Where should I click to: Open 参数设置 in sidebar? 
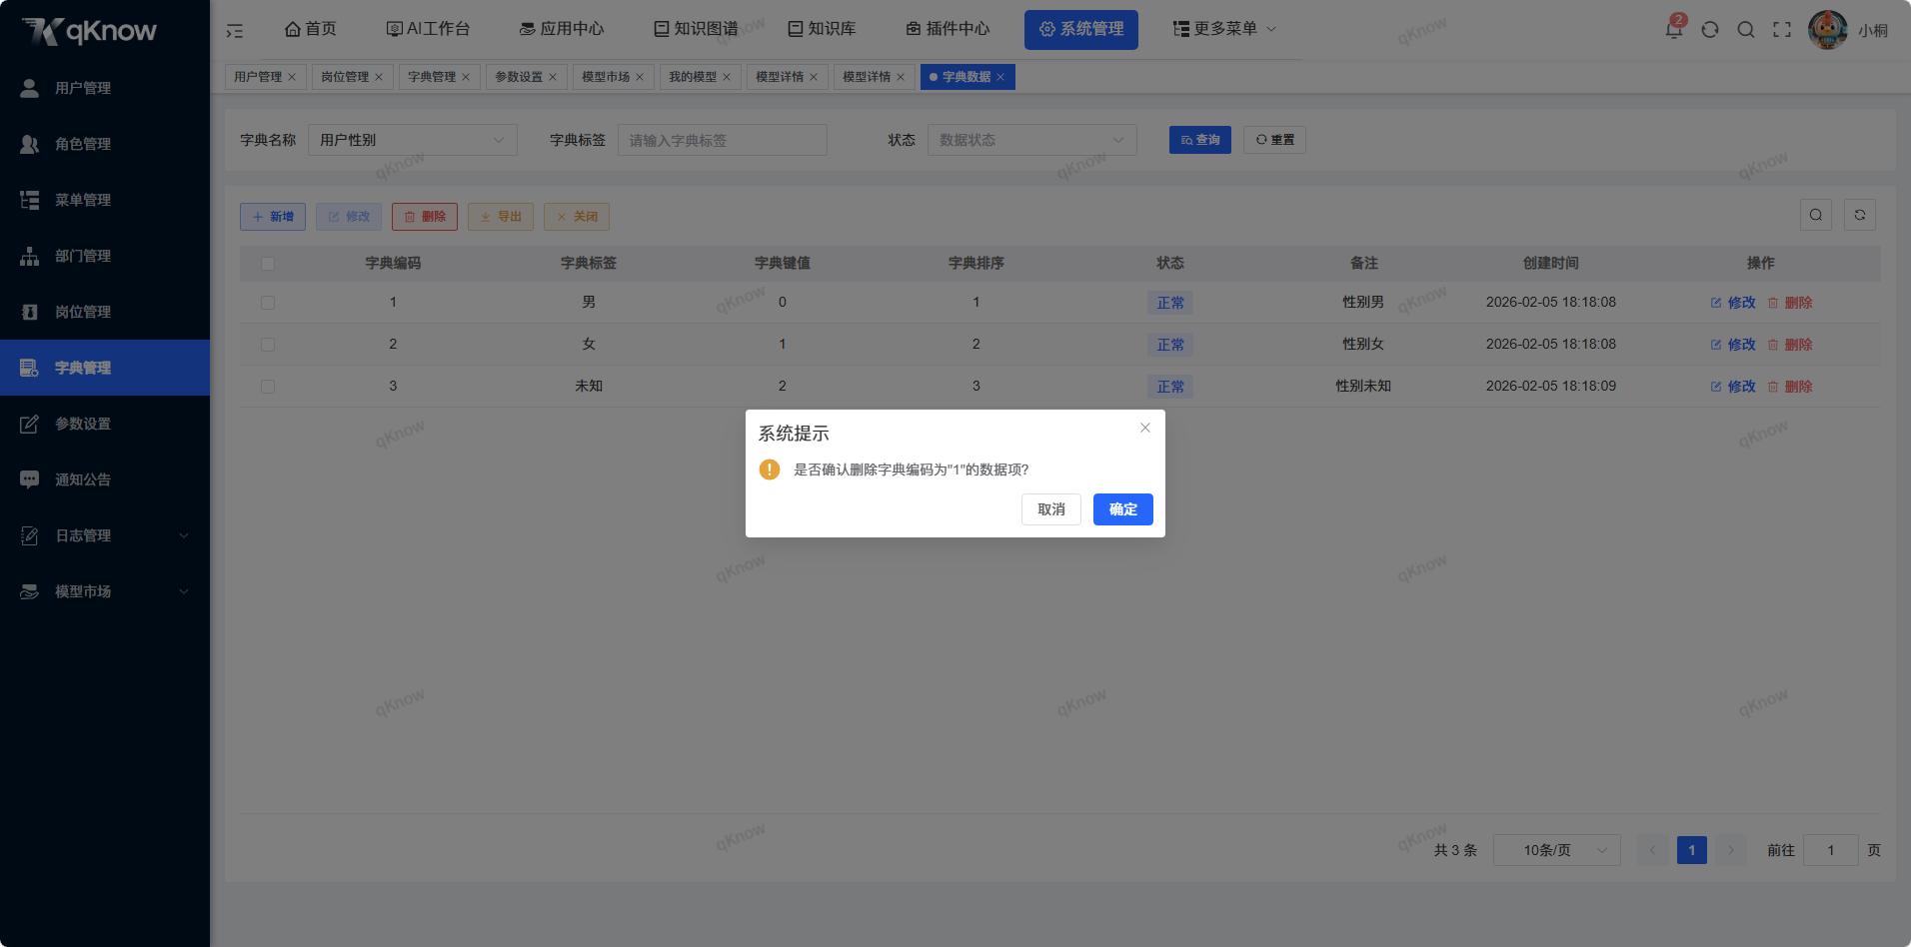[x=105, y=424]
